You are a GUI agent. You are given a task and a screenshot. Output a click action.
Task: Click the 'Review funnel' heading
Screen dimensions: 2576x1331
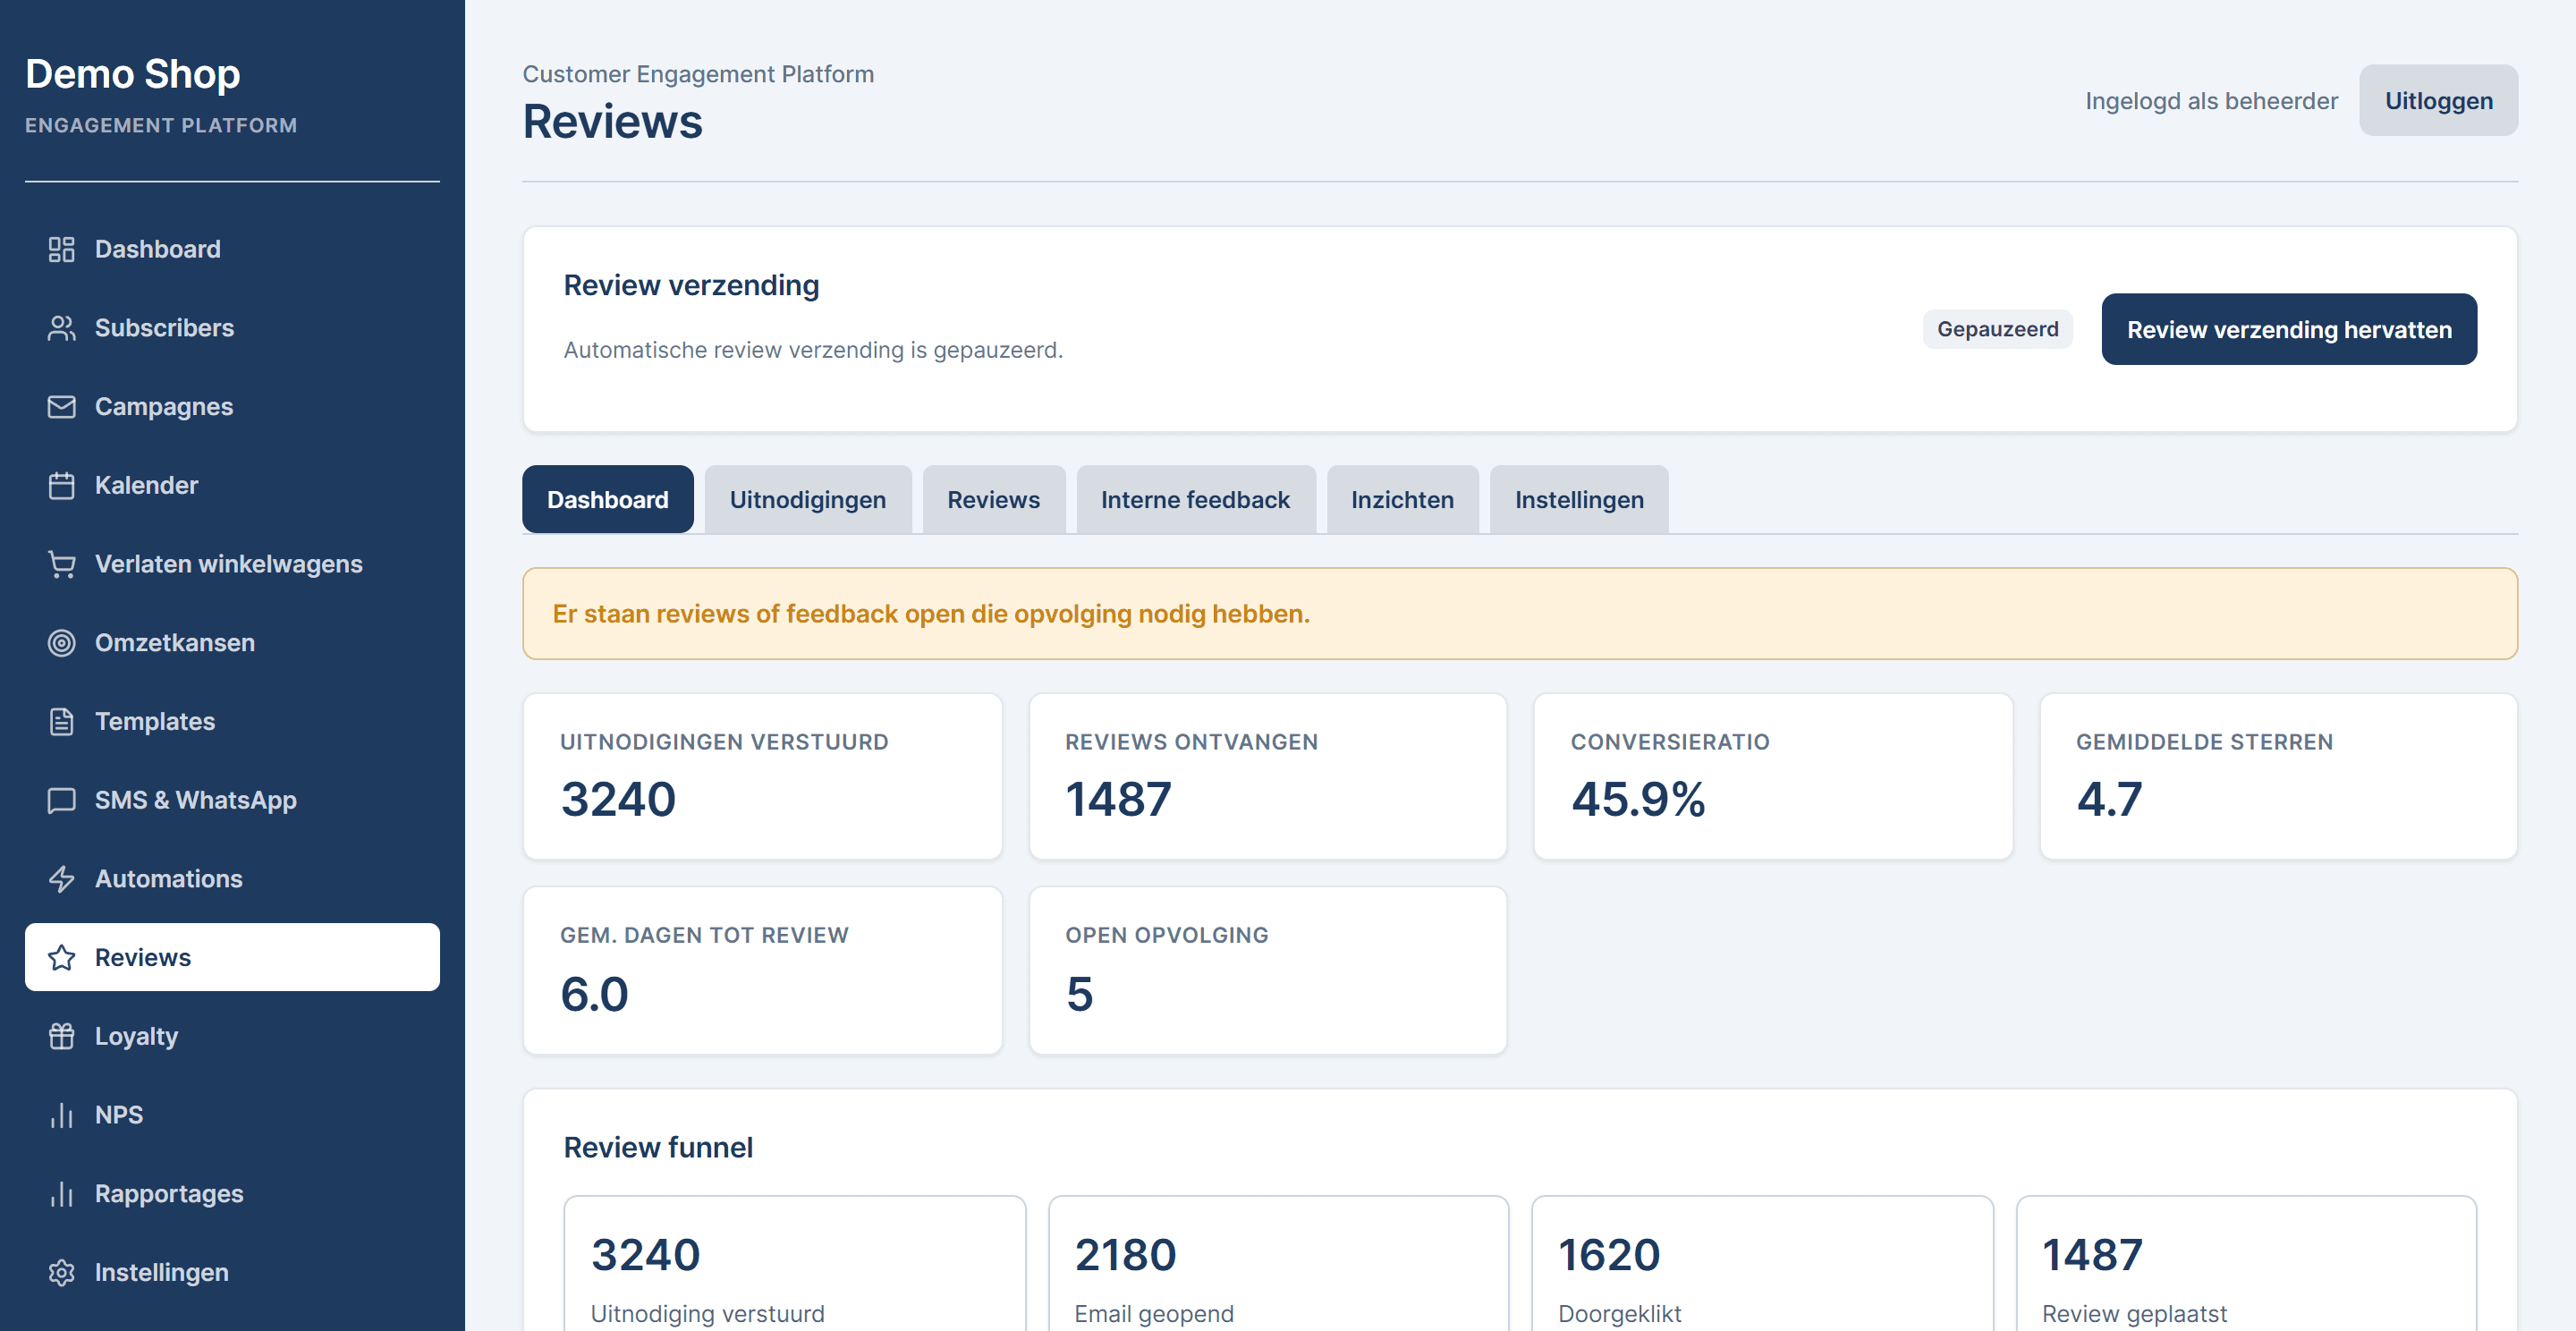658,1147
